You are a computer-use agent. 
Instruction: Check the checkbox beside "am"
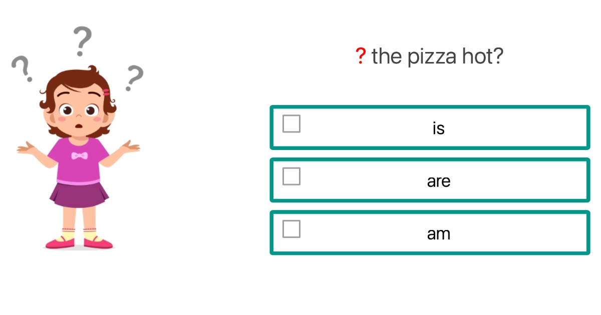291,229
